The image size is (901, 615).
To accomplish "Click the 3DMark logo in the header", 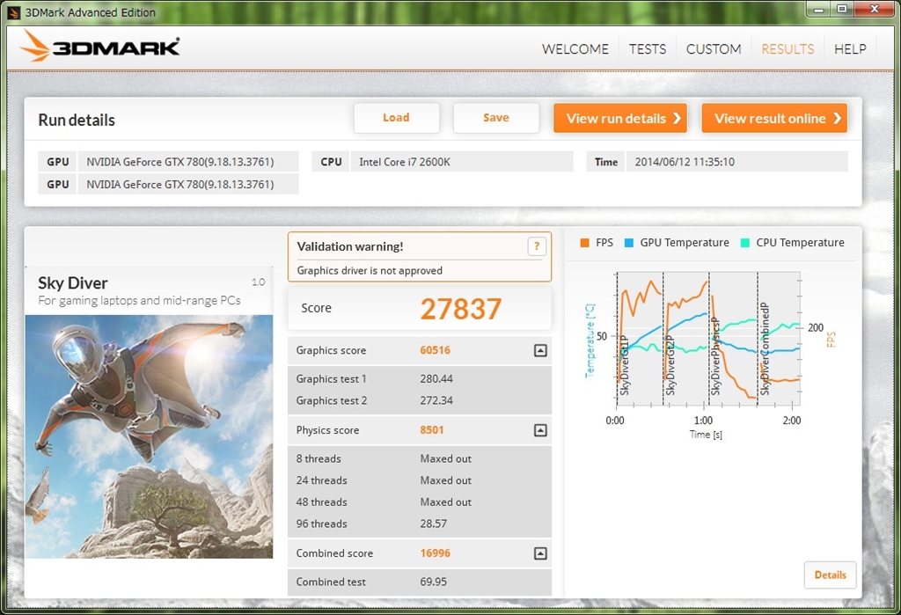I will [x=100, y=46].
